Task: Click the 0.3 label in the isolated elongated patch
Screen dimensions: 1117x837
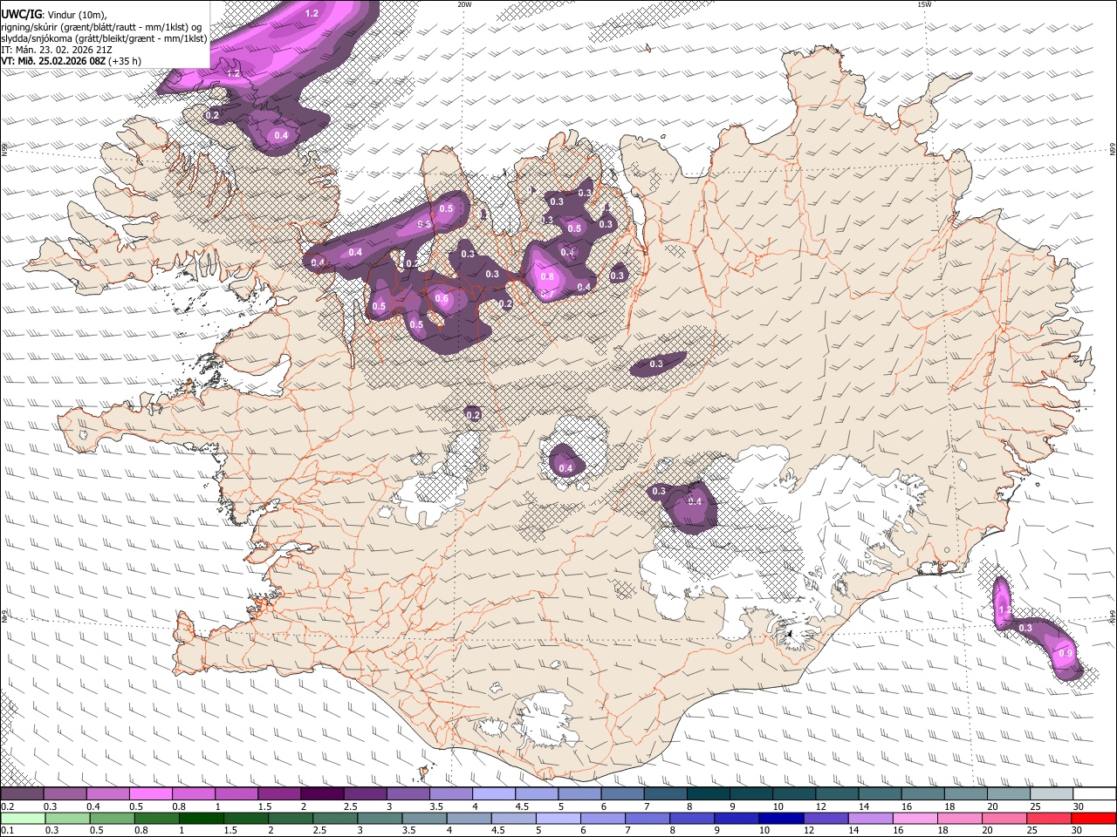Action: coord(656,364)
